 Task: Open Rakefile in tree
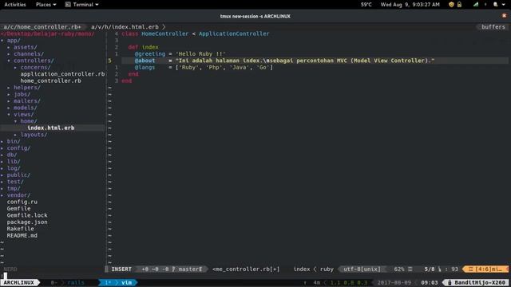click(20, 229)
